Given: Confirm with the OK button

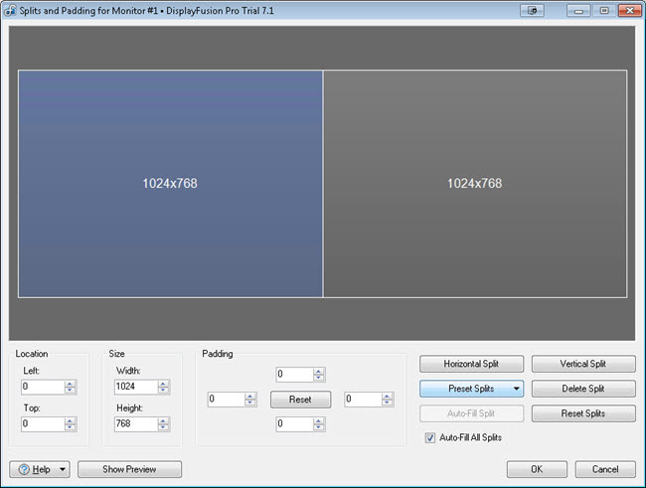Looking at the screenshot, I should coord(537,469).
